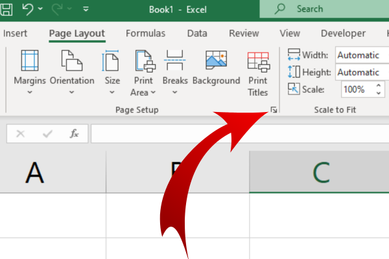389x259 pixels.
Task: Click the Search box in the title bar
Action: (x=324, y=9)
